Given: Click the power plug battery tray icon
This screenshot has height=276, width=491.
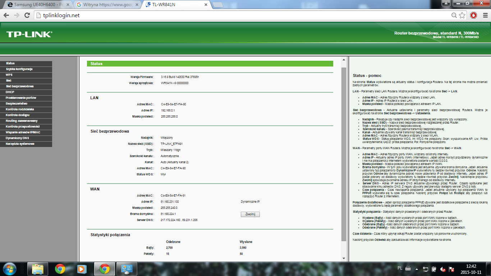Looking at the screenshot, I should click(x=434, y=269).
